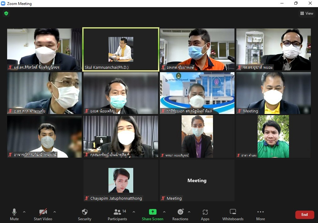Open the View layout menu

(307, 13)
